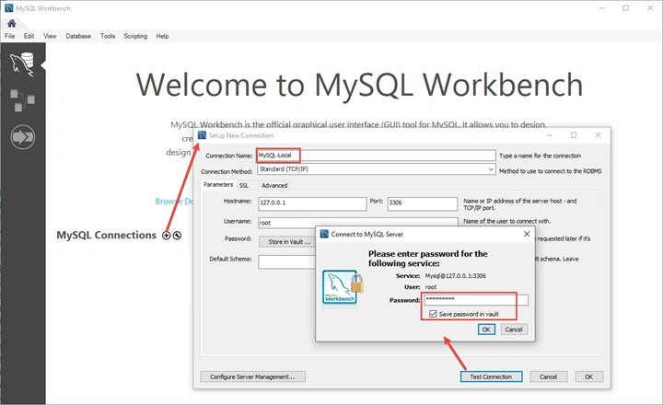Switch to the SSL tab
This screenshot has width=663, height=405.
(x=243, y=186)
